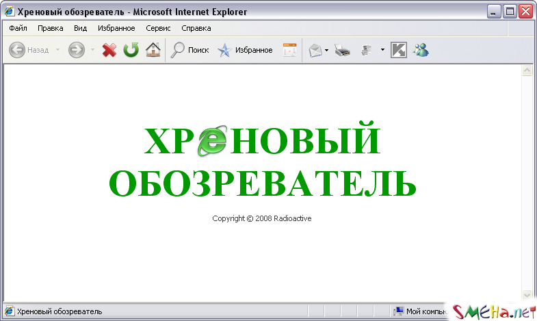Open the Справка menu
This screenshot has width=537, height=321.
coord(196,28)
